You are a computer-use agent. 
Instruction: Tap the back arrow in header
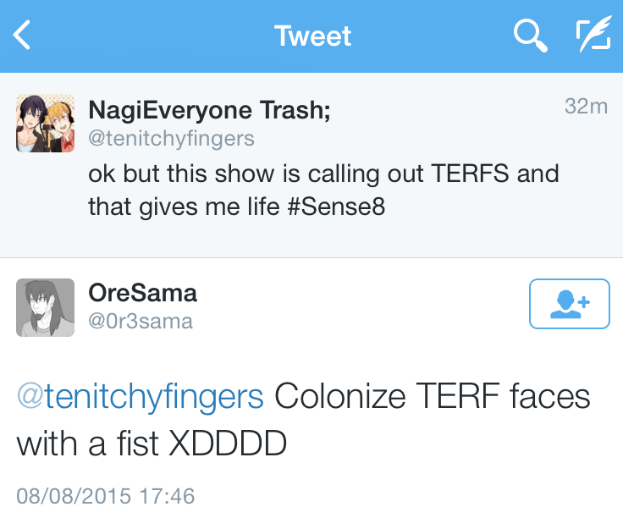[23, 36]
